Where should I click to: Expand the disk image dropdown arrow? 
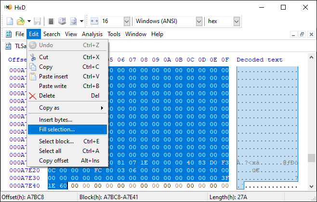[81, 21]
